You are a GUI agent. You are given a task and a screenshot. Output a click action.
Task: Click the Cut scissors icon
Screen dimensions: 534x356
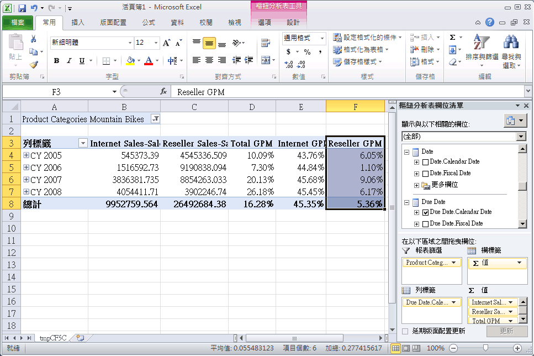[x=33, y=39]
